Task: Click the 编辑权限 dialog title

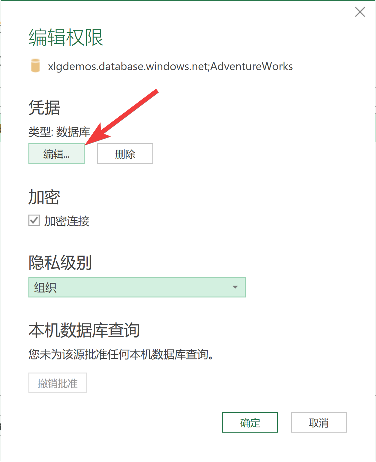Action: click(x=66, y=38)
